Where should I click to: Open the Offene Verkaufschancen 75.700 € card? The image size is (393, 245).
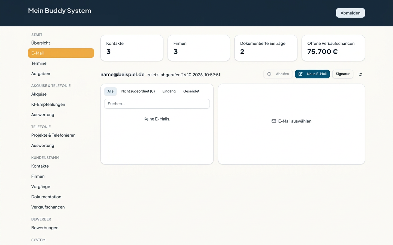pos(333,48)
